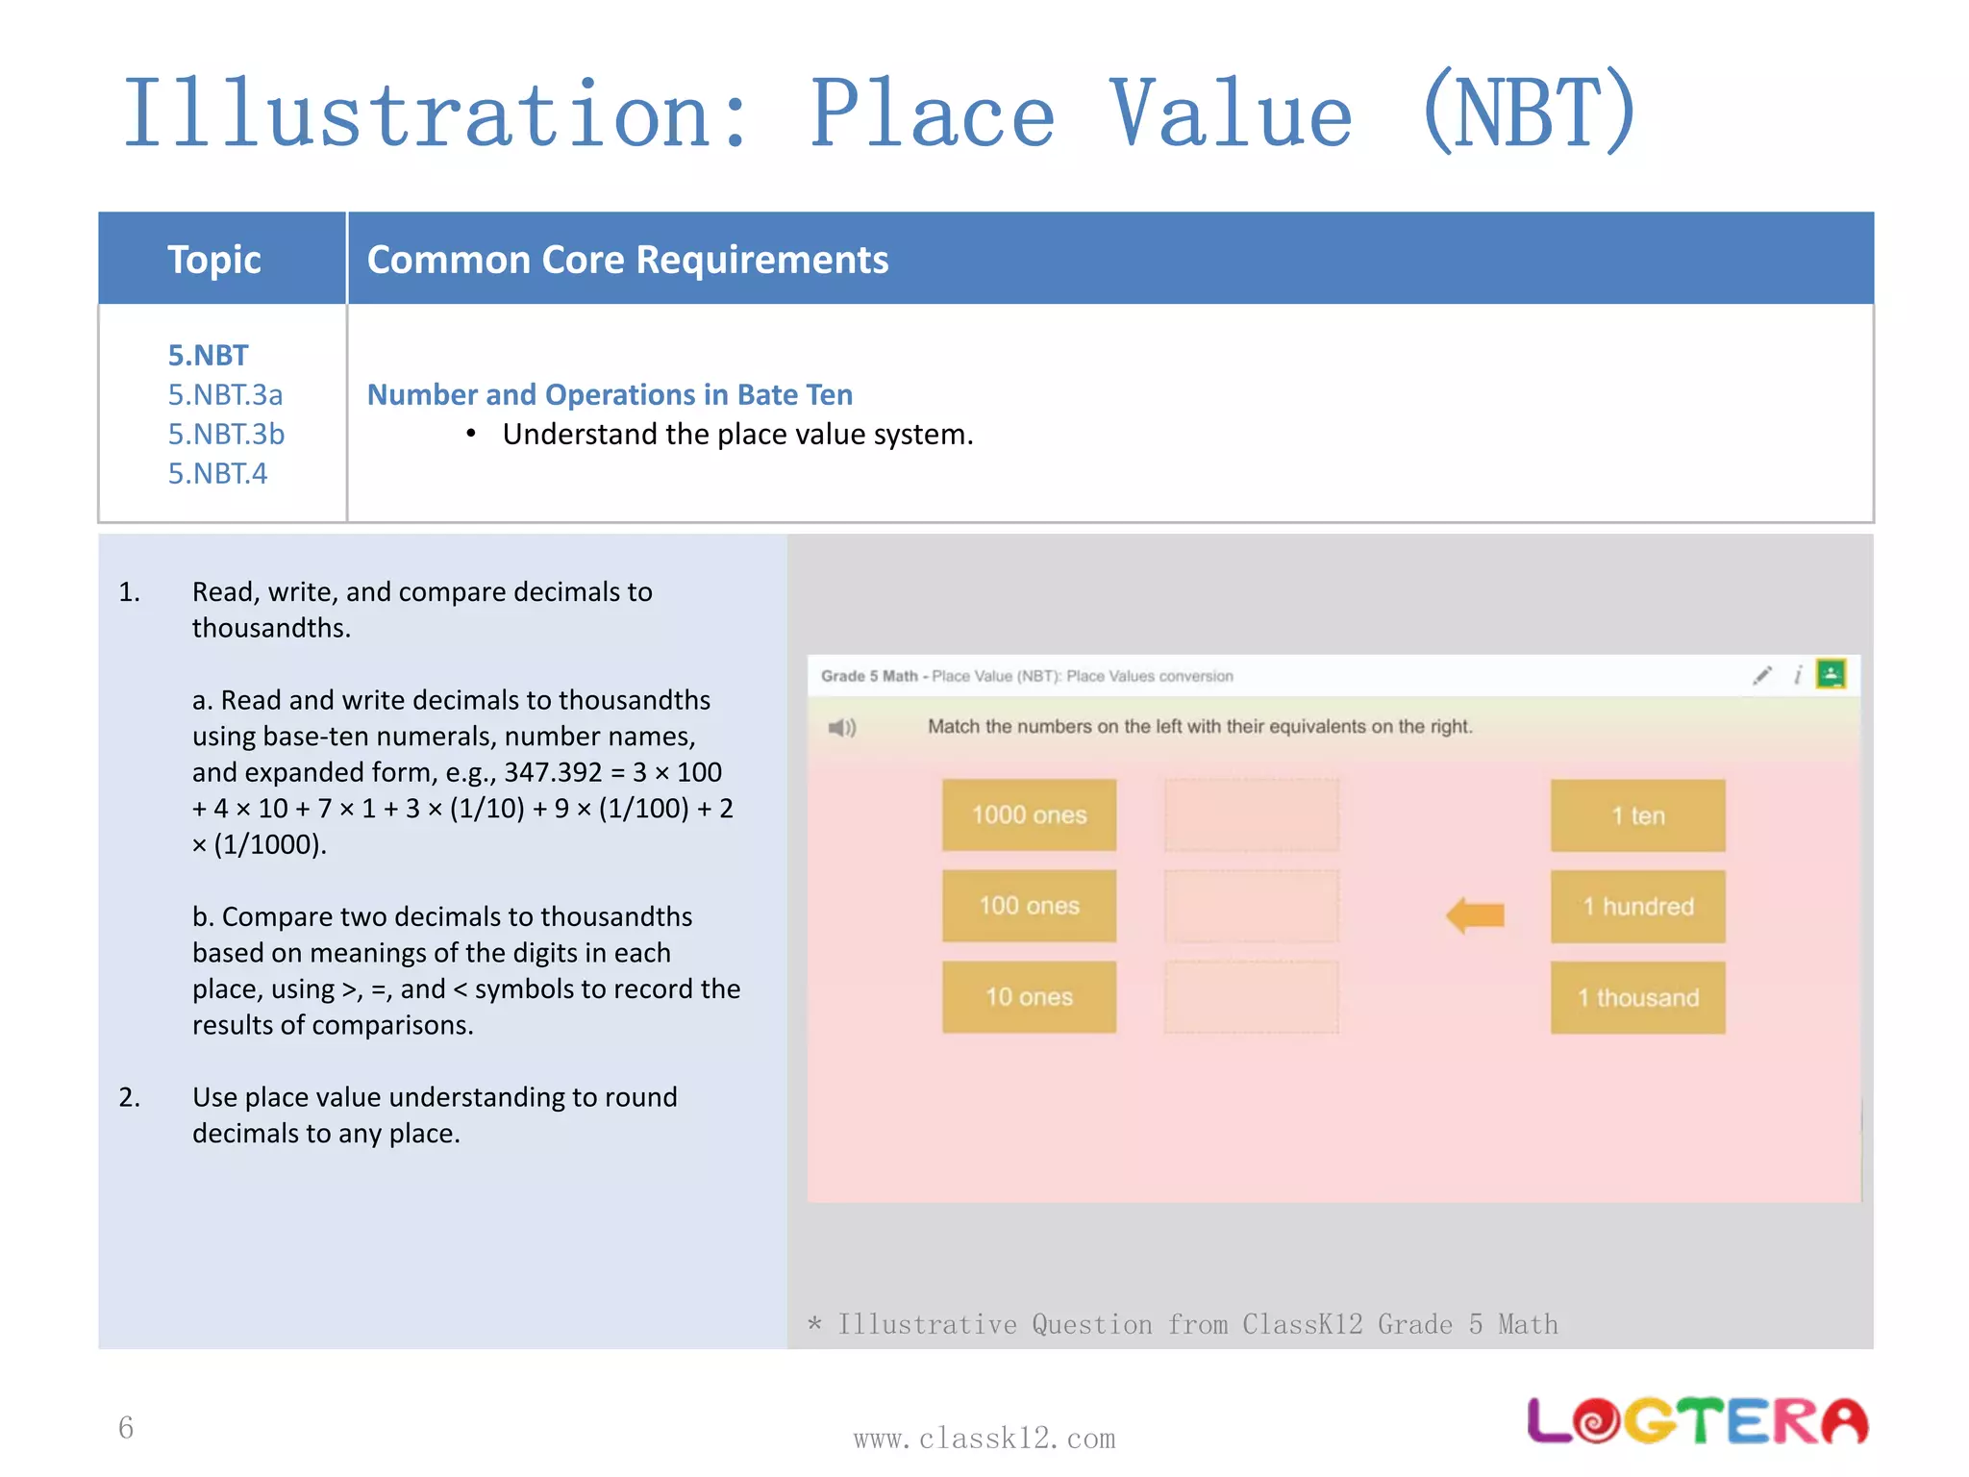This screenshot has height=1477, width=1969.
Task: Pick the '1 hundred' answer tile
Action: pos(1637,907)
